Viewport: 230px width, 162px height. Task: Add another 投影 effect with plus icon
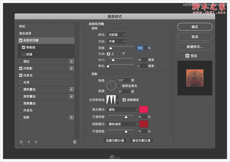[71, 117]
